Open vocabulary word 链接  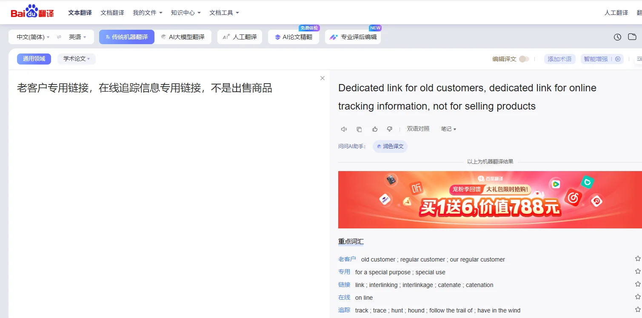(x=344, y=284)
